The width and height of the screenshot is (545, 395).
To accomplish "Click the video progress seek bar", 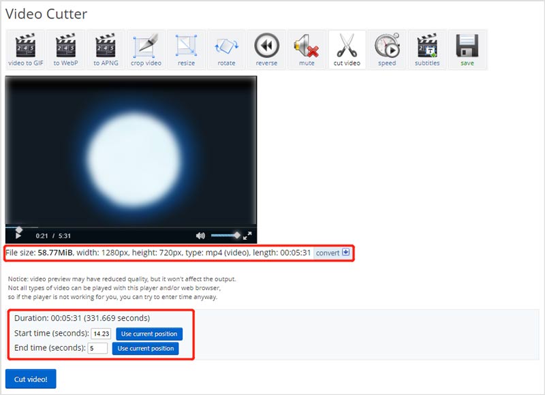I will 131,227.
